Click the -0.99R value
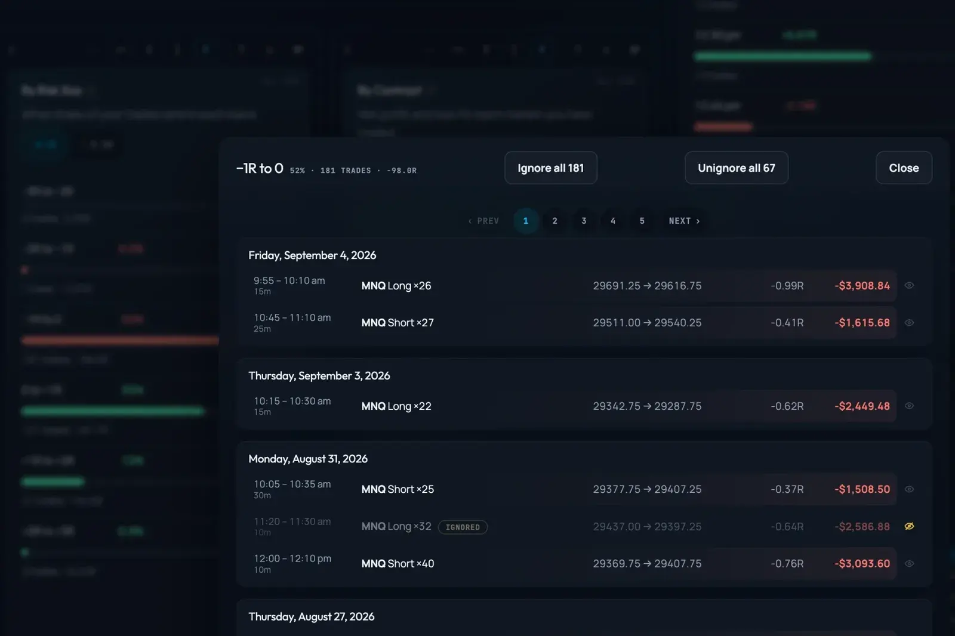Viewport: 955px width, 636px height. pos(787,286)
